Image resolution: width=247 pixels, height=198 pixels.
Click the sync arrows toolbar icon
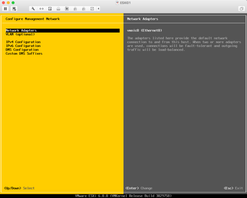pyautogui.click(x=92, y=9)
